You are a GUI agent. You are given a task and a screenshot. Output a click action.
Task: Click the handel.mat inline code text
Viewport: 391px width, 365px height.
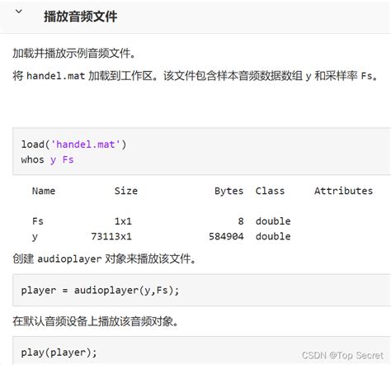(55, 76)
